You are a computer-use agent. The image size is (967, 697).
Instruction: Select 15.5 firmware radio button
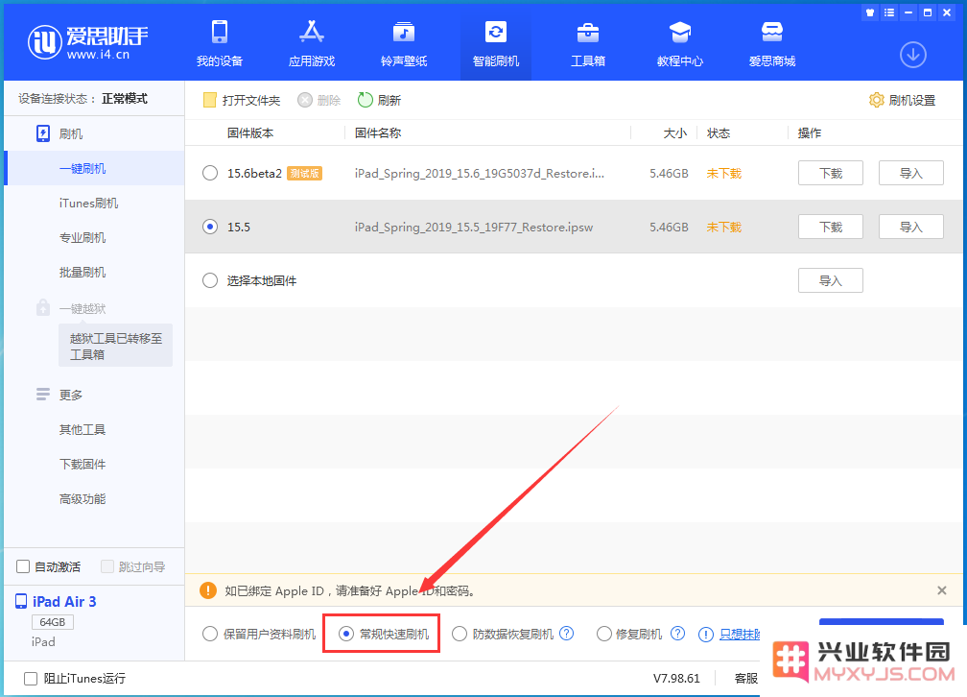(210, 227)
